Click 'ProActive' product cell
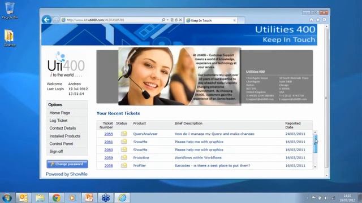The height and width of the screenshot is (203, 362). point(141,158)
